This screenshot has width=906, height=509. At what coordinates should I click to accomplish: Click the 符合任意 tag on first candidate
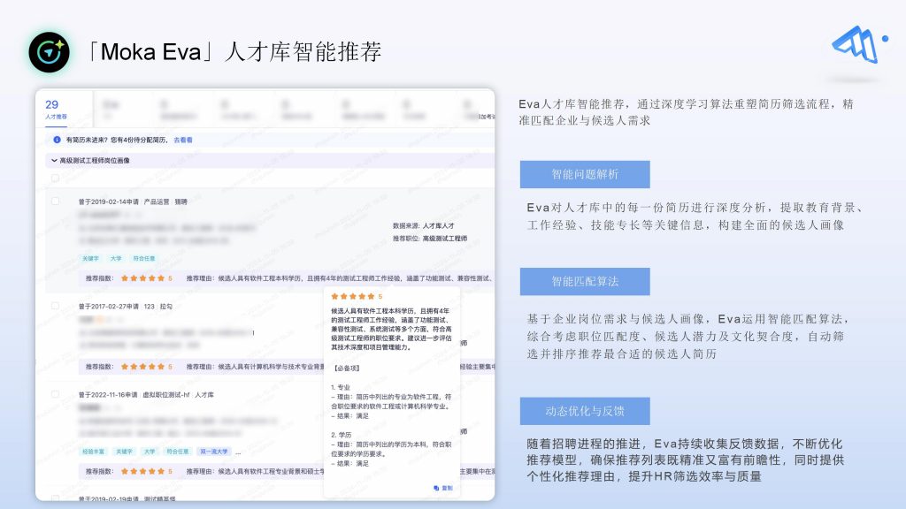(143, 258)
